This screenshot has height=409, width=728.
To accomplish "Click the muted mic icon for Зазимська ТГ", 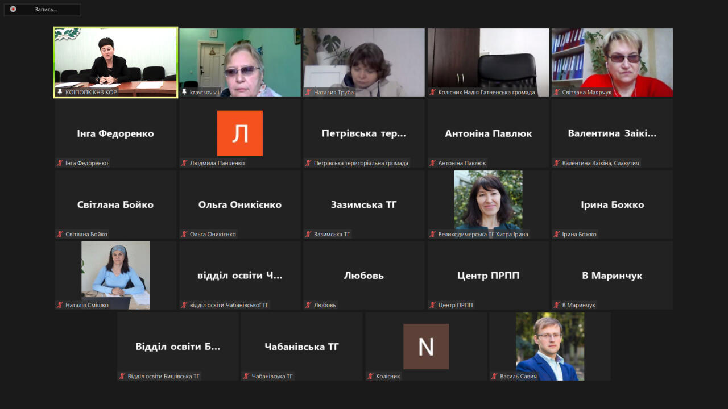I will [x=308, y=234].
